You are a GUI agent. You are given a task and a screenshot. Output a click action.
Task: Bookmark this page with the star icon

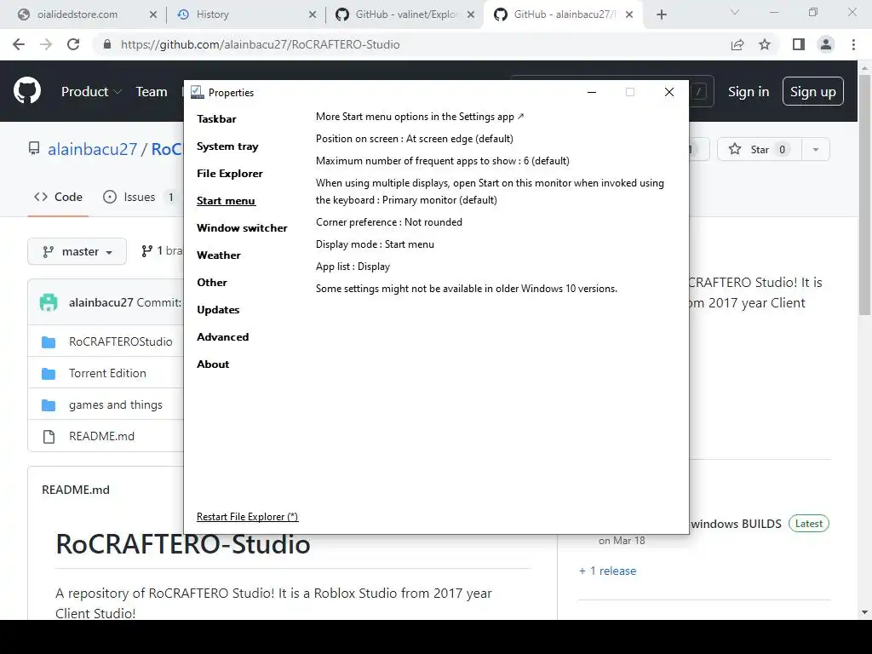(x=765, y=44)
